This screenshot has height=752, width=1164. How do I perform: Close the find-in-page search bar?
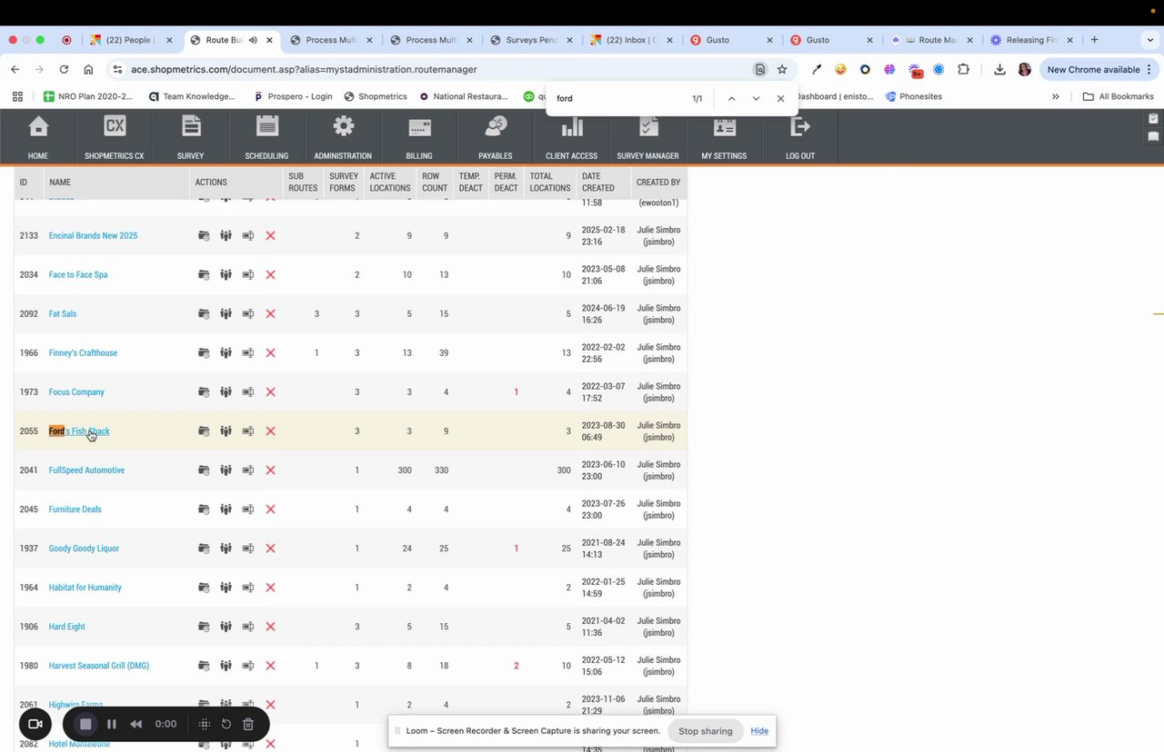coord(780,98)
